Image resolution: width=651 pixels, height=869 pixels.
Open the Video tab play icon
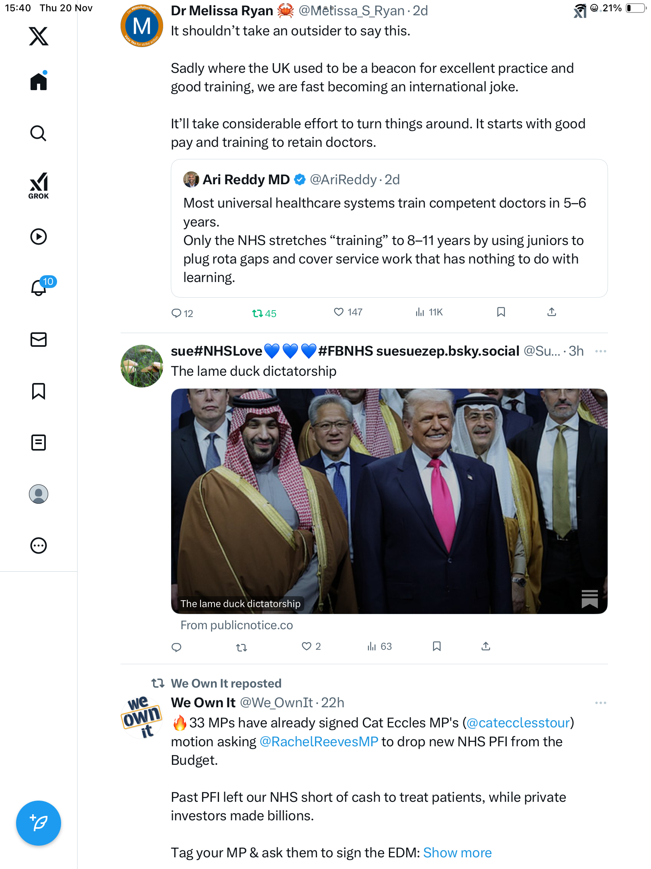point(39,237)
